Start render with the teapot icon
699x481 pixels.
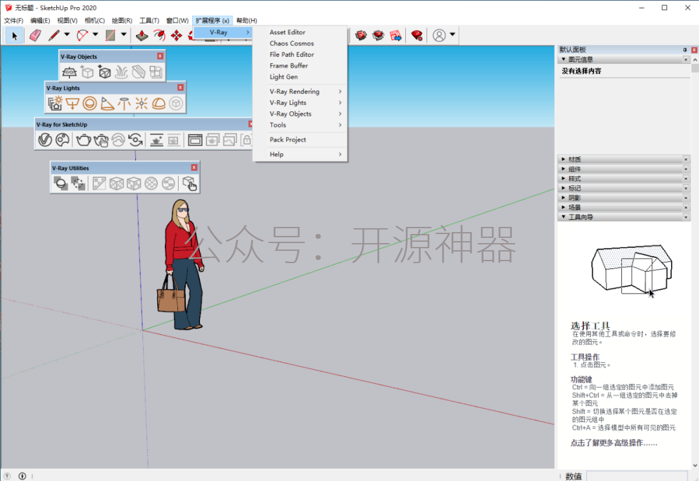click(83, 140)
